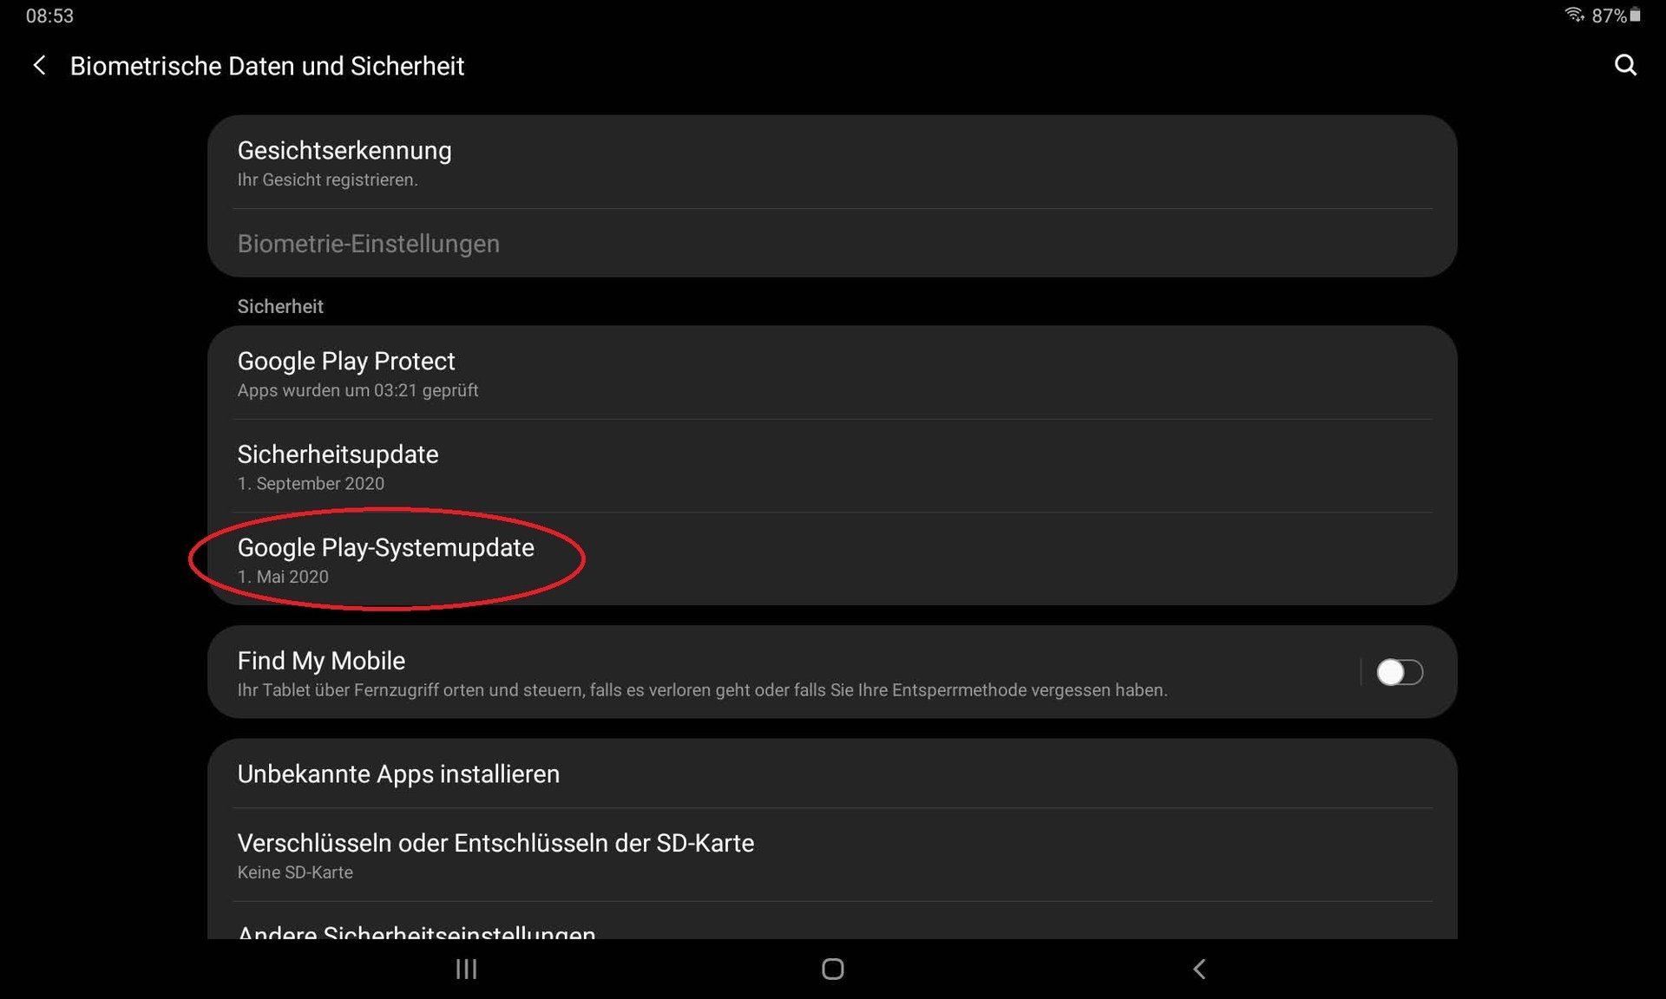Viewport: 1666px width, 999px height.
Task: Open Sicherheitsupdate entry
Action: 832,467
